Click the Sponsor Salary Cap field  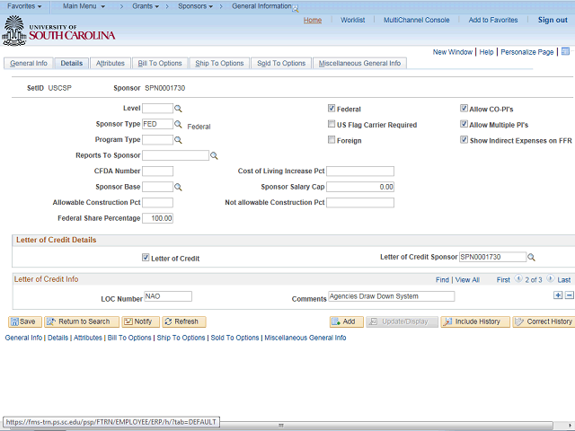coord(360,187)
